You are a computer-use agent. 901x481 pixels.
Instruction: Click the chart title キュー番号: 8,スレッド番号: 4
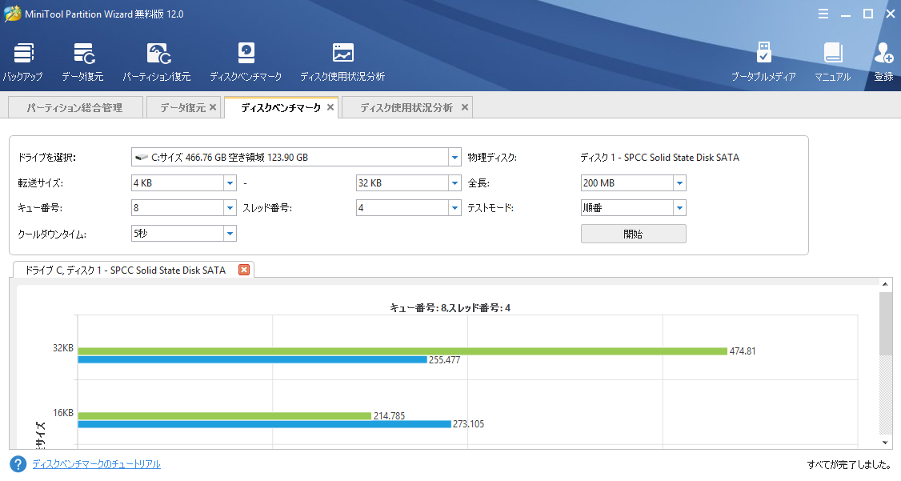[450, 308]
